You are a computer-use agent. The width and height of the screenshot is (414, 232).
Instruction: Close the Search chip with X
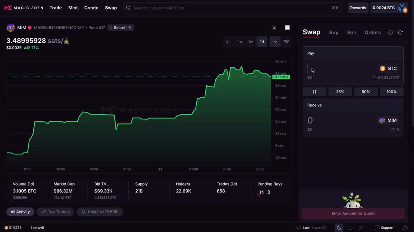tap(130, 27)
